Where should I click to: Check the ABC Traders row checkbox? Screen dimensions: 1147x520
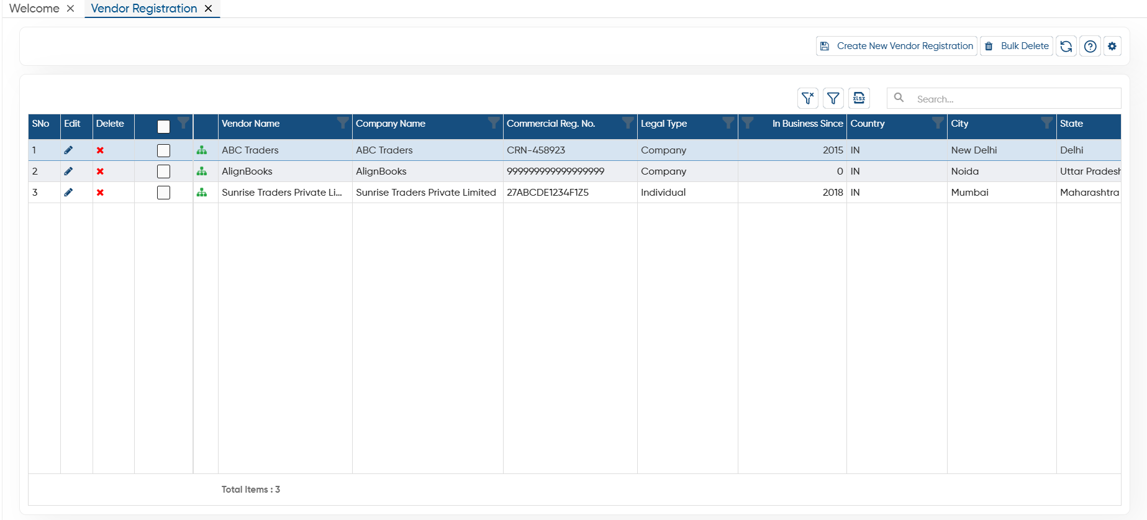point(163,150)
